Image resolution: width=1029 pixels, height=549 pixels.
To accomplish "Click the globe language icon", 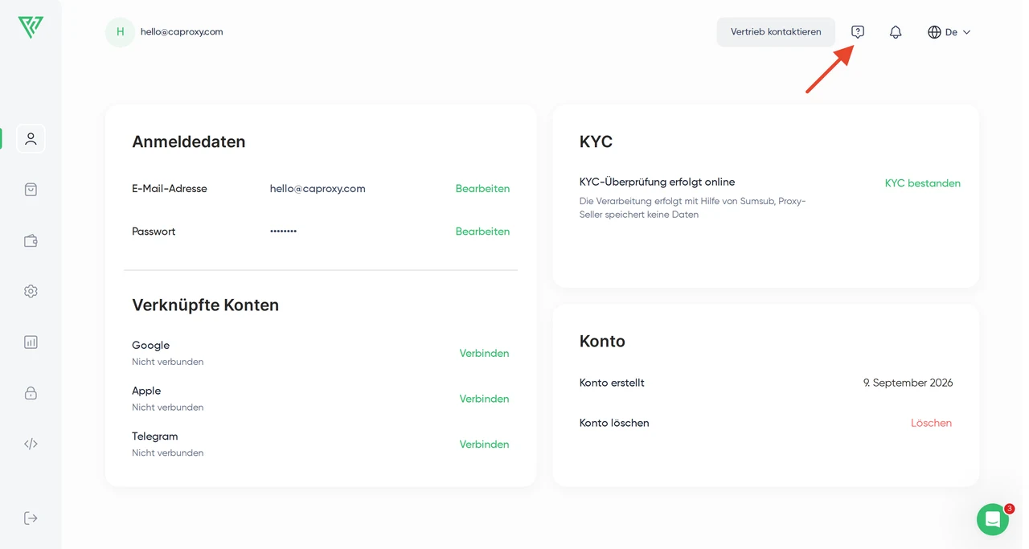I will coord(934,32).
